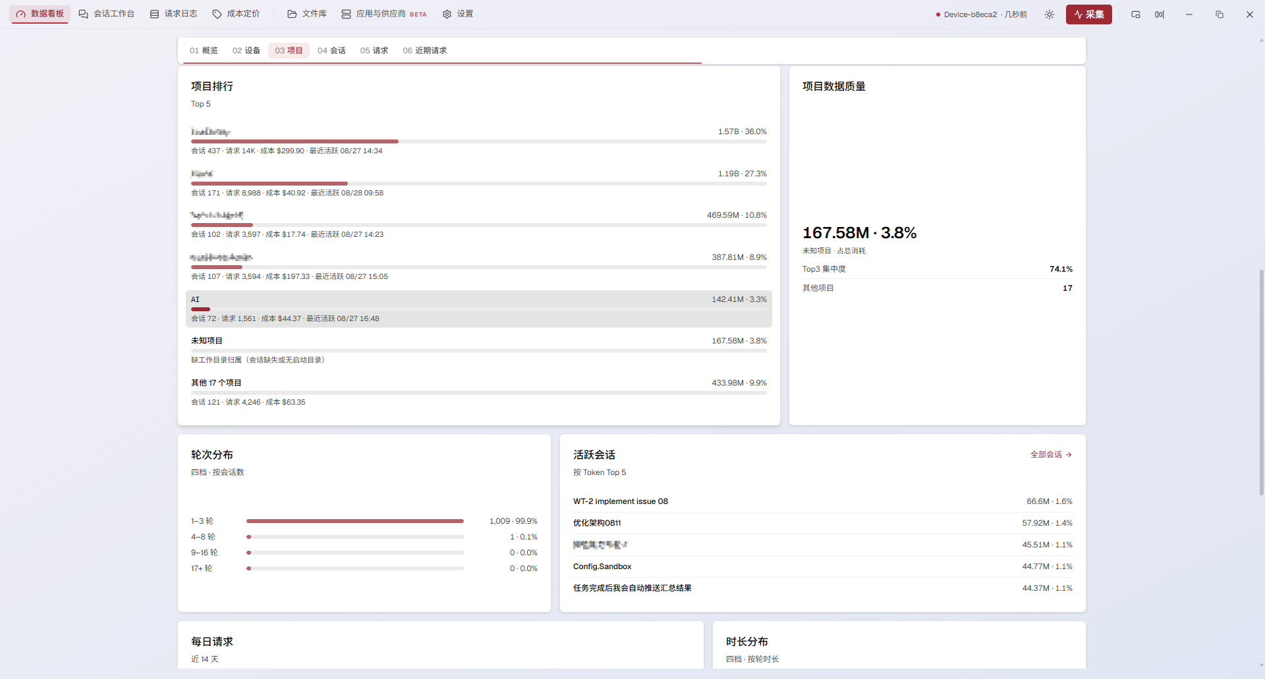Image resolution: width=1265 pixels, height=679 pixels.
Task: Open session Config.Sandbox
Action: point(823,566)
